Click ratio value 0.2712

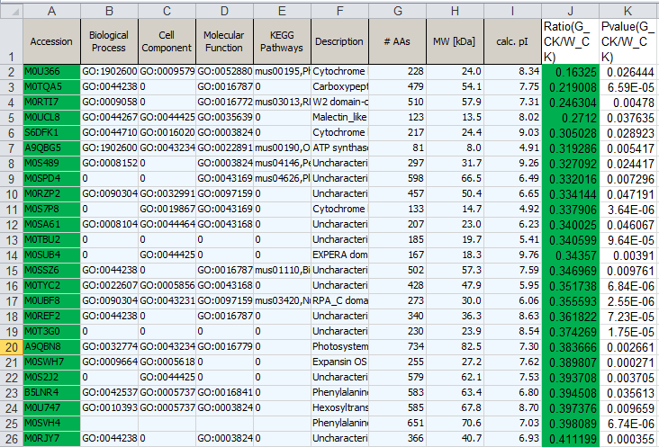click(x=570, y=118)
